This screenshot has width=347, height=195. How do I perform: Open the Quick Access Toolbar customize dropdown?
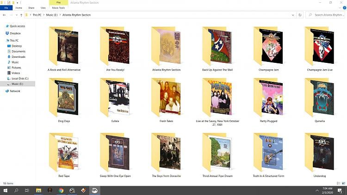[x=17, y=3]
